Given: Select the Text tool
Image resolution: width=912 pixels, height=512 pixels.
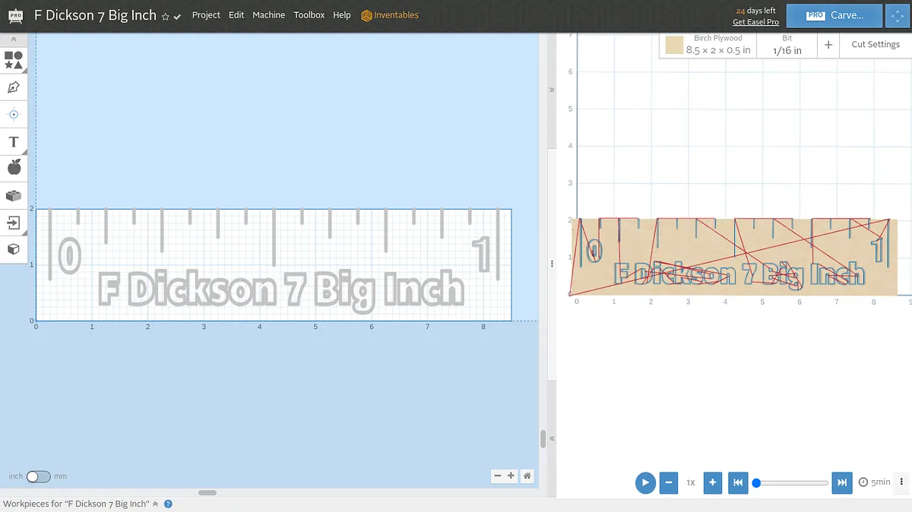Looking at the screenshot, I should point(14,142).
